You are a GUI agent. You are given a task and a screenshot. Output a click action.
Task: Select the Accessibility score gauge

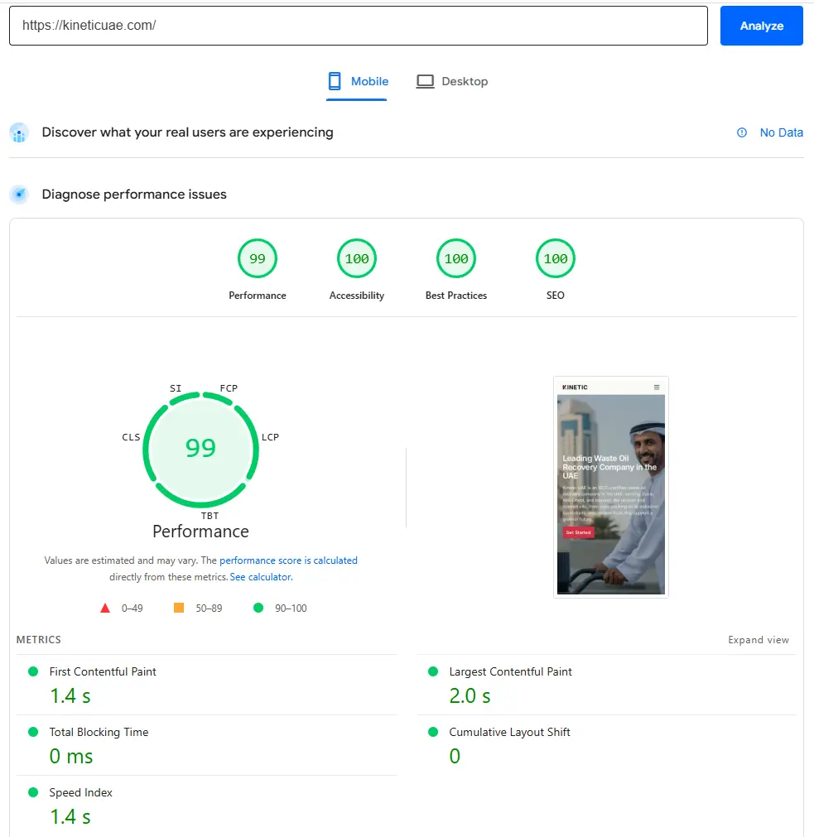357,259
